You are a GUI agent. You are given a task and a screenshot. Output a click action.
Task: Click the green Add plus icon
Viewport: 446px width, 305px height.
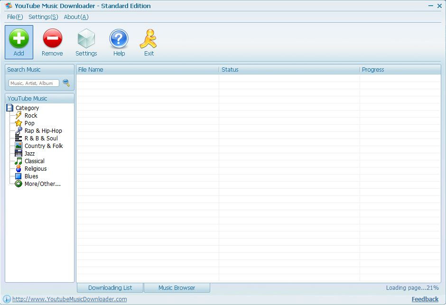(x=19, y=38)
